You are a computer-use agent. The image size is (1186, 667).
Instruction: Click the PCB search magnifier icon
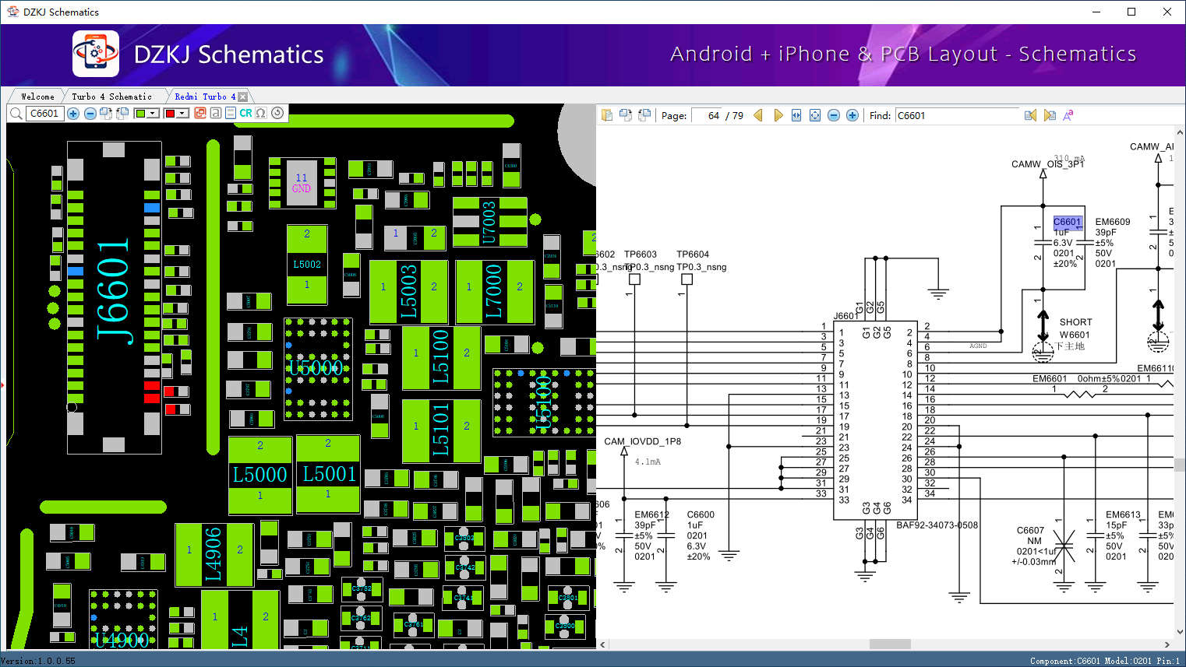[x=16, y=114]
